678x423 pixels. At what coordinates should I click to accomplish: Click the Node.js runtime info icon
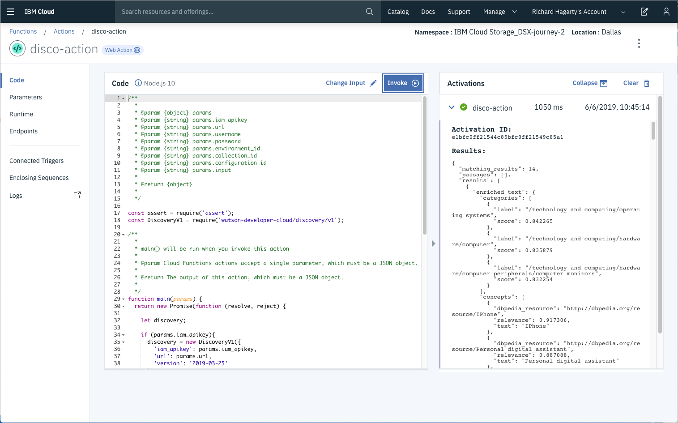[x=138, y=83]
